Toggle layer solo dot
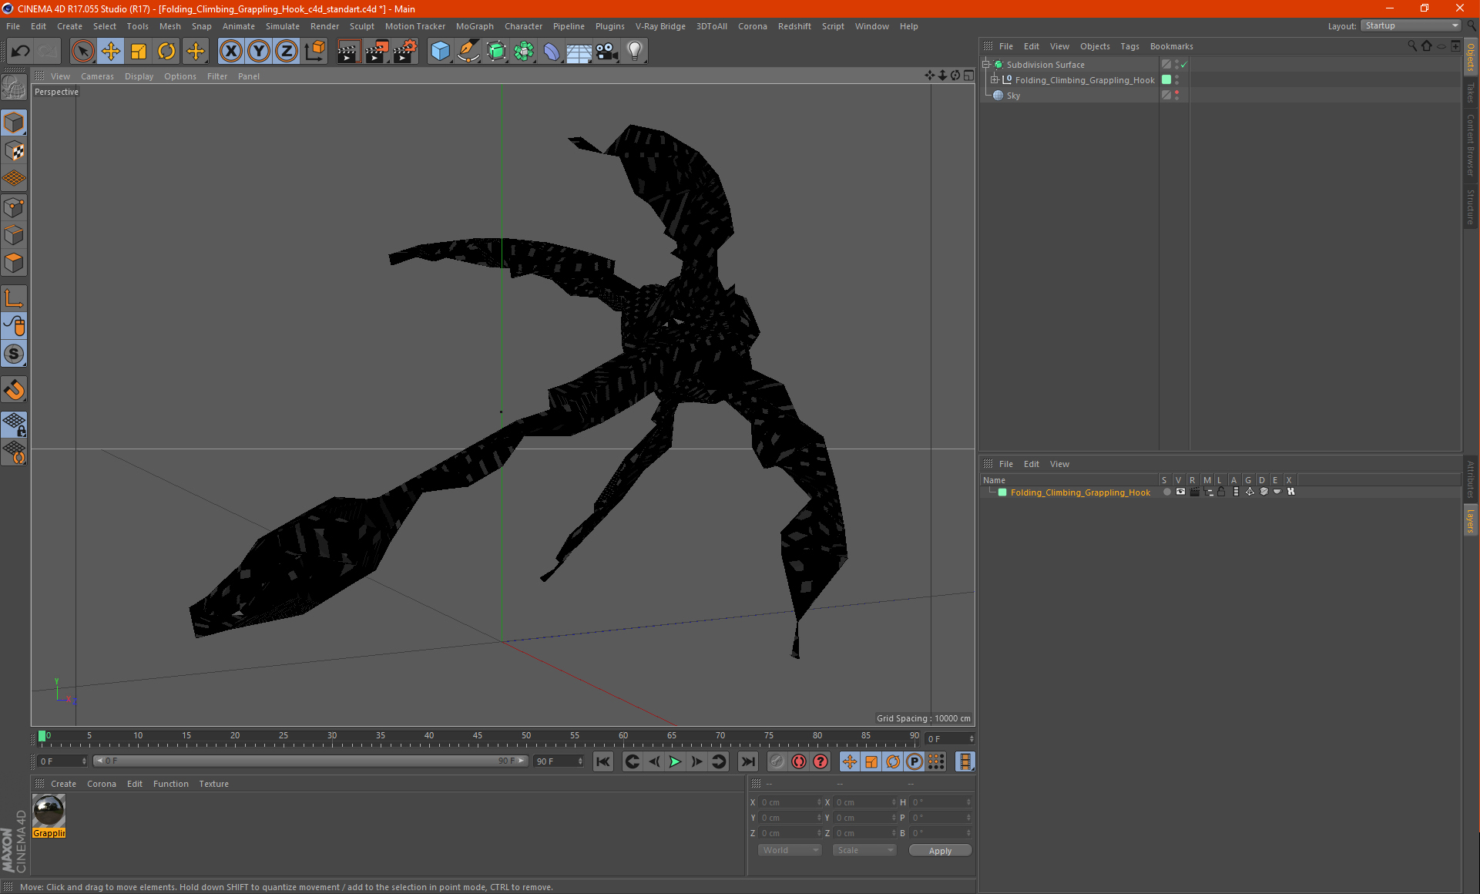This screenshot has width=1480, height=894. [x=1166, y=492]
